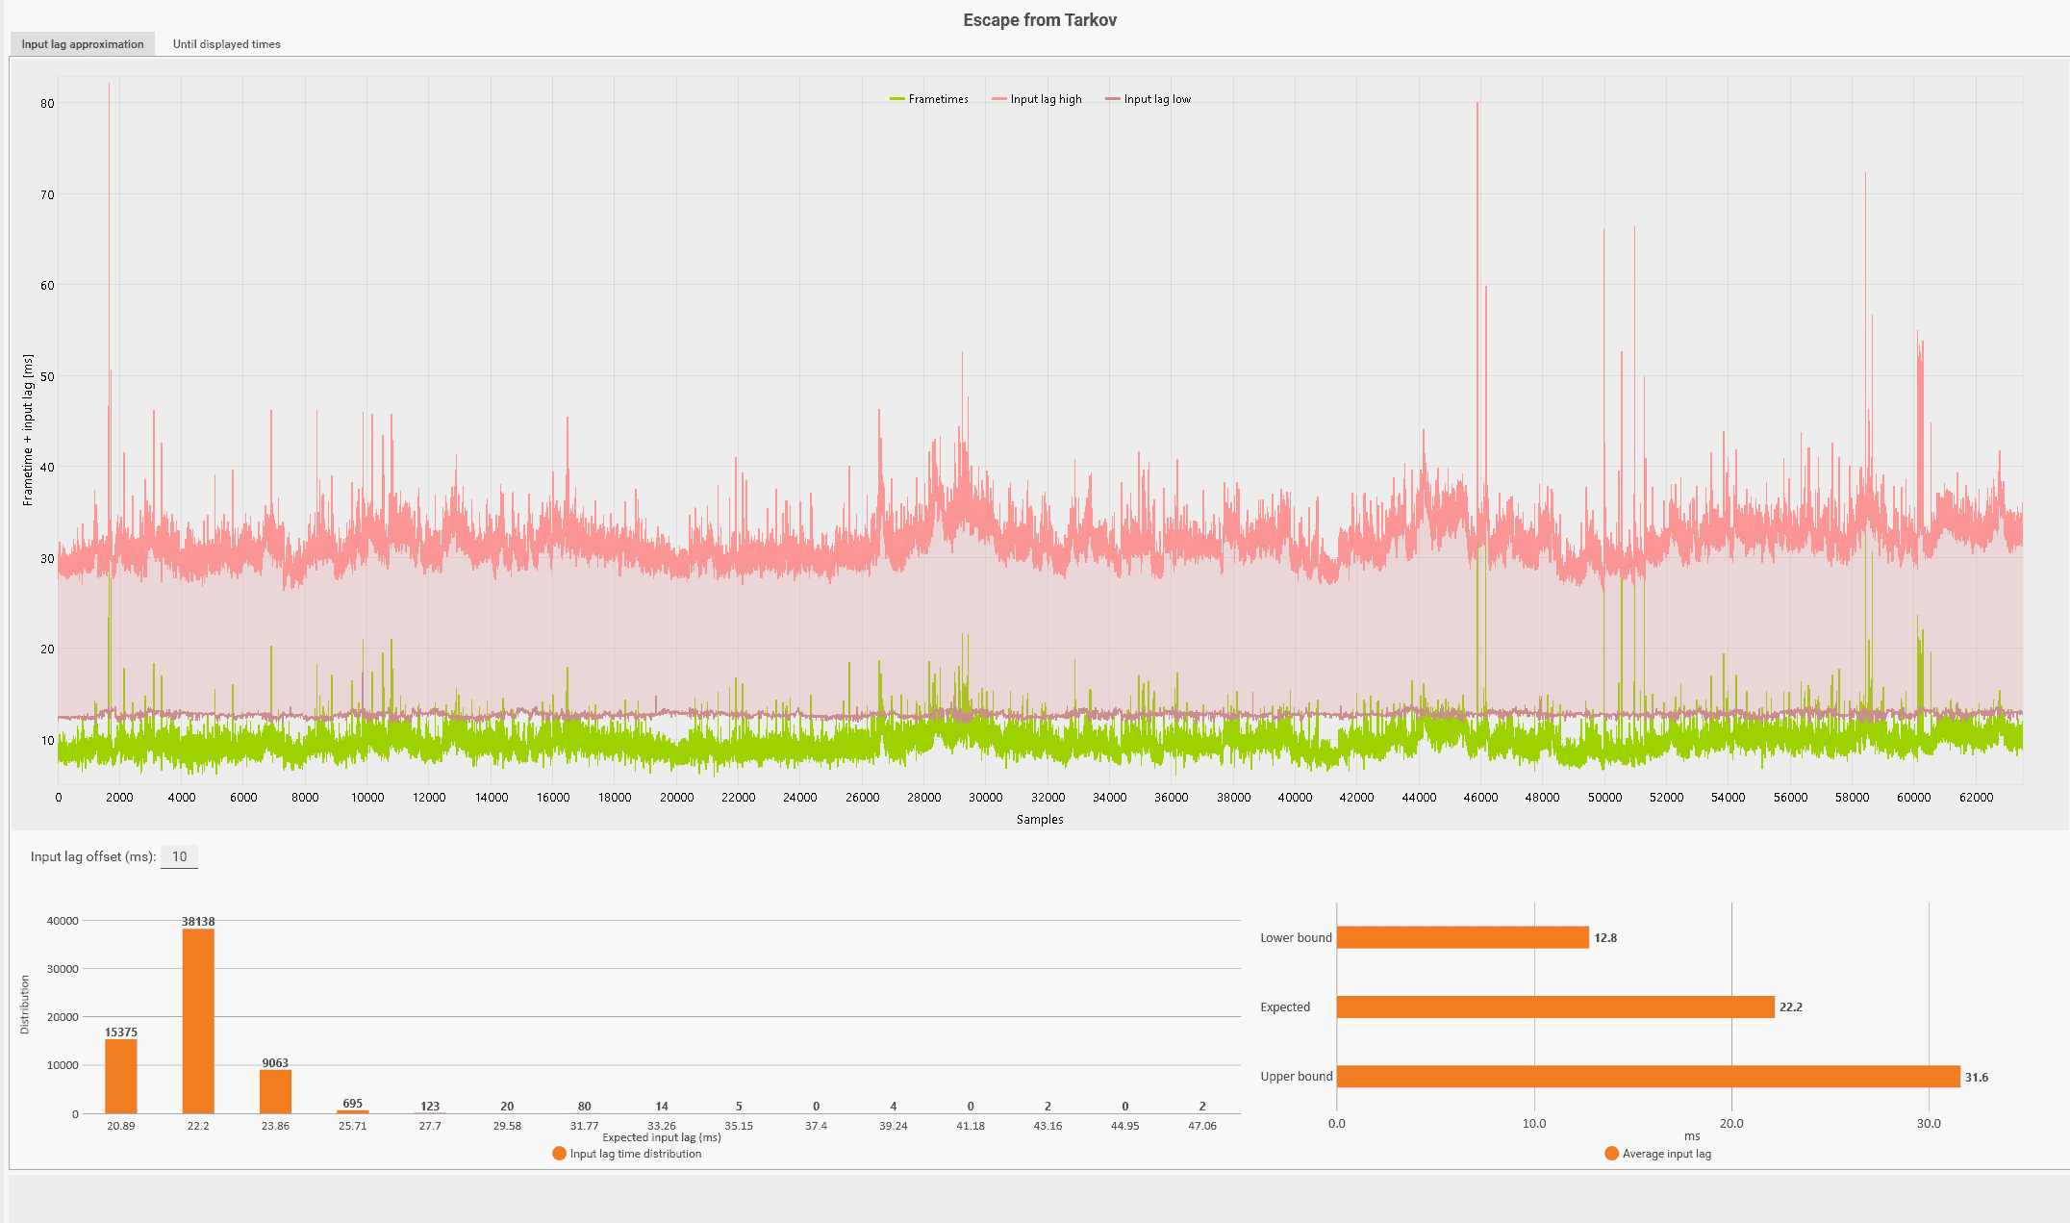Toggle the Input lag low legend entry
Viewport: 2070px width, 1223px height.
[1149, 99]
